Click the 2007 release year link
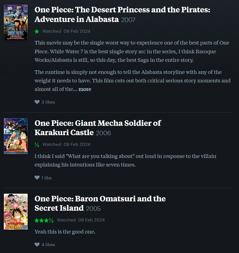The width and height of the screenshot is (239, 253). pyautogui.click(x=128, y=20)
